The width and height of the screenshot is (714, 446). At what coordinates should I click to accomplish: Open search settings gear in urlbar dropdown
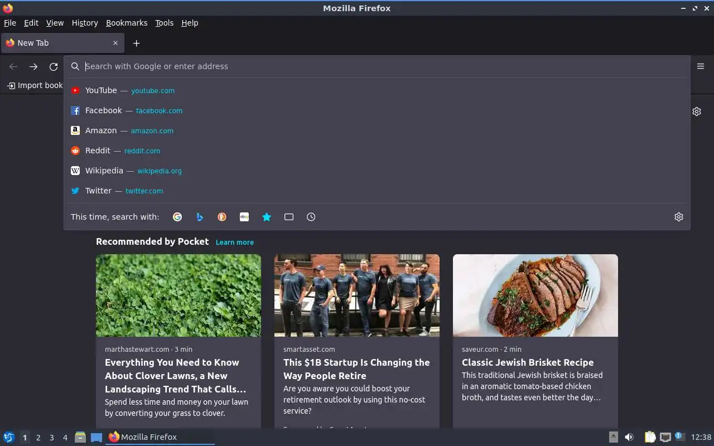pos(679,217)
